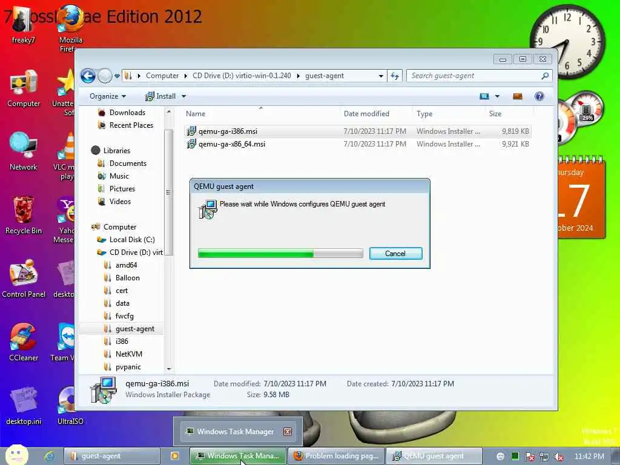The height and width of the screenshot is (465, 620).
Task: Click the QEMU installer progress bar
Action: (x=280, y=254)
